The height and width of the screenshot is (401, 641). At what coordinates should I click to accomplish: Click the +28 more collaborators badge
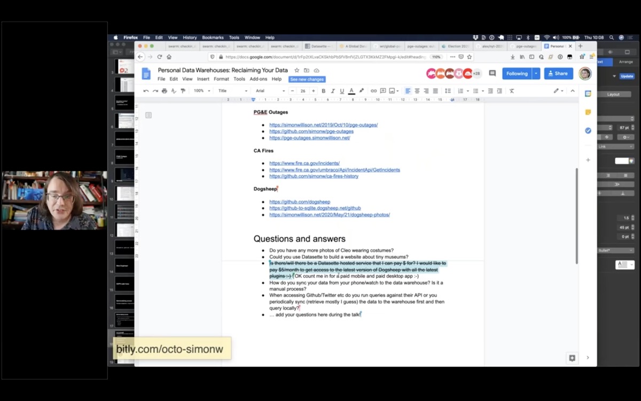point(476,73)
